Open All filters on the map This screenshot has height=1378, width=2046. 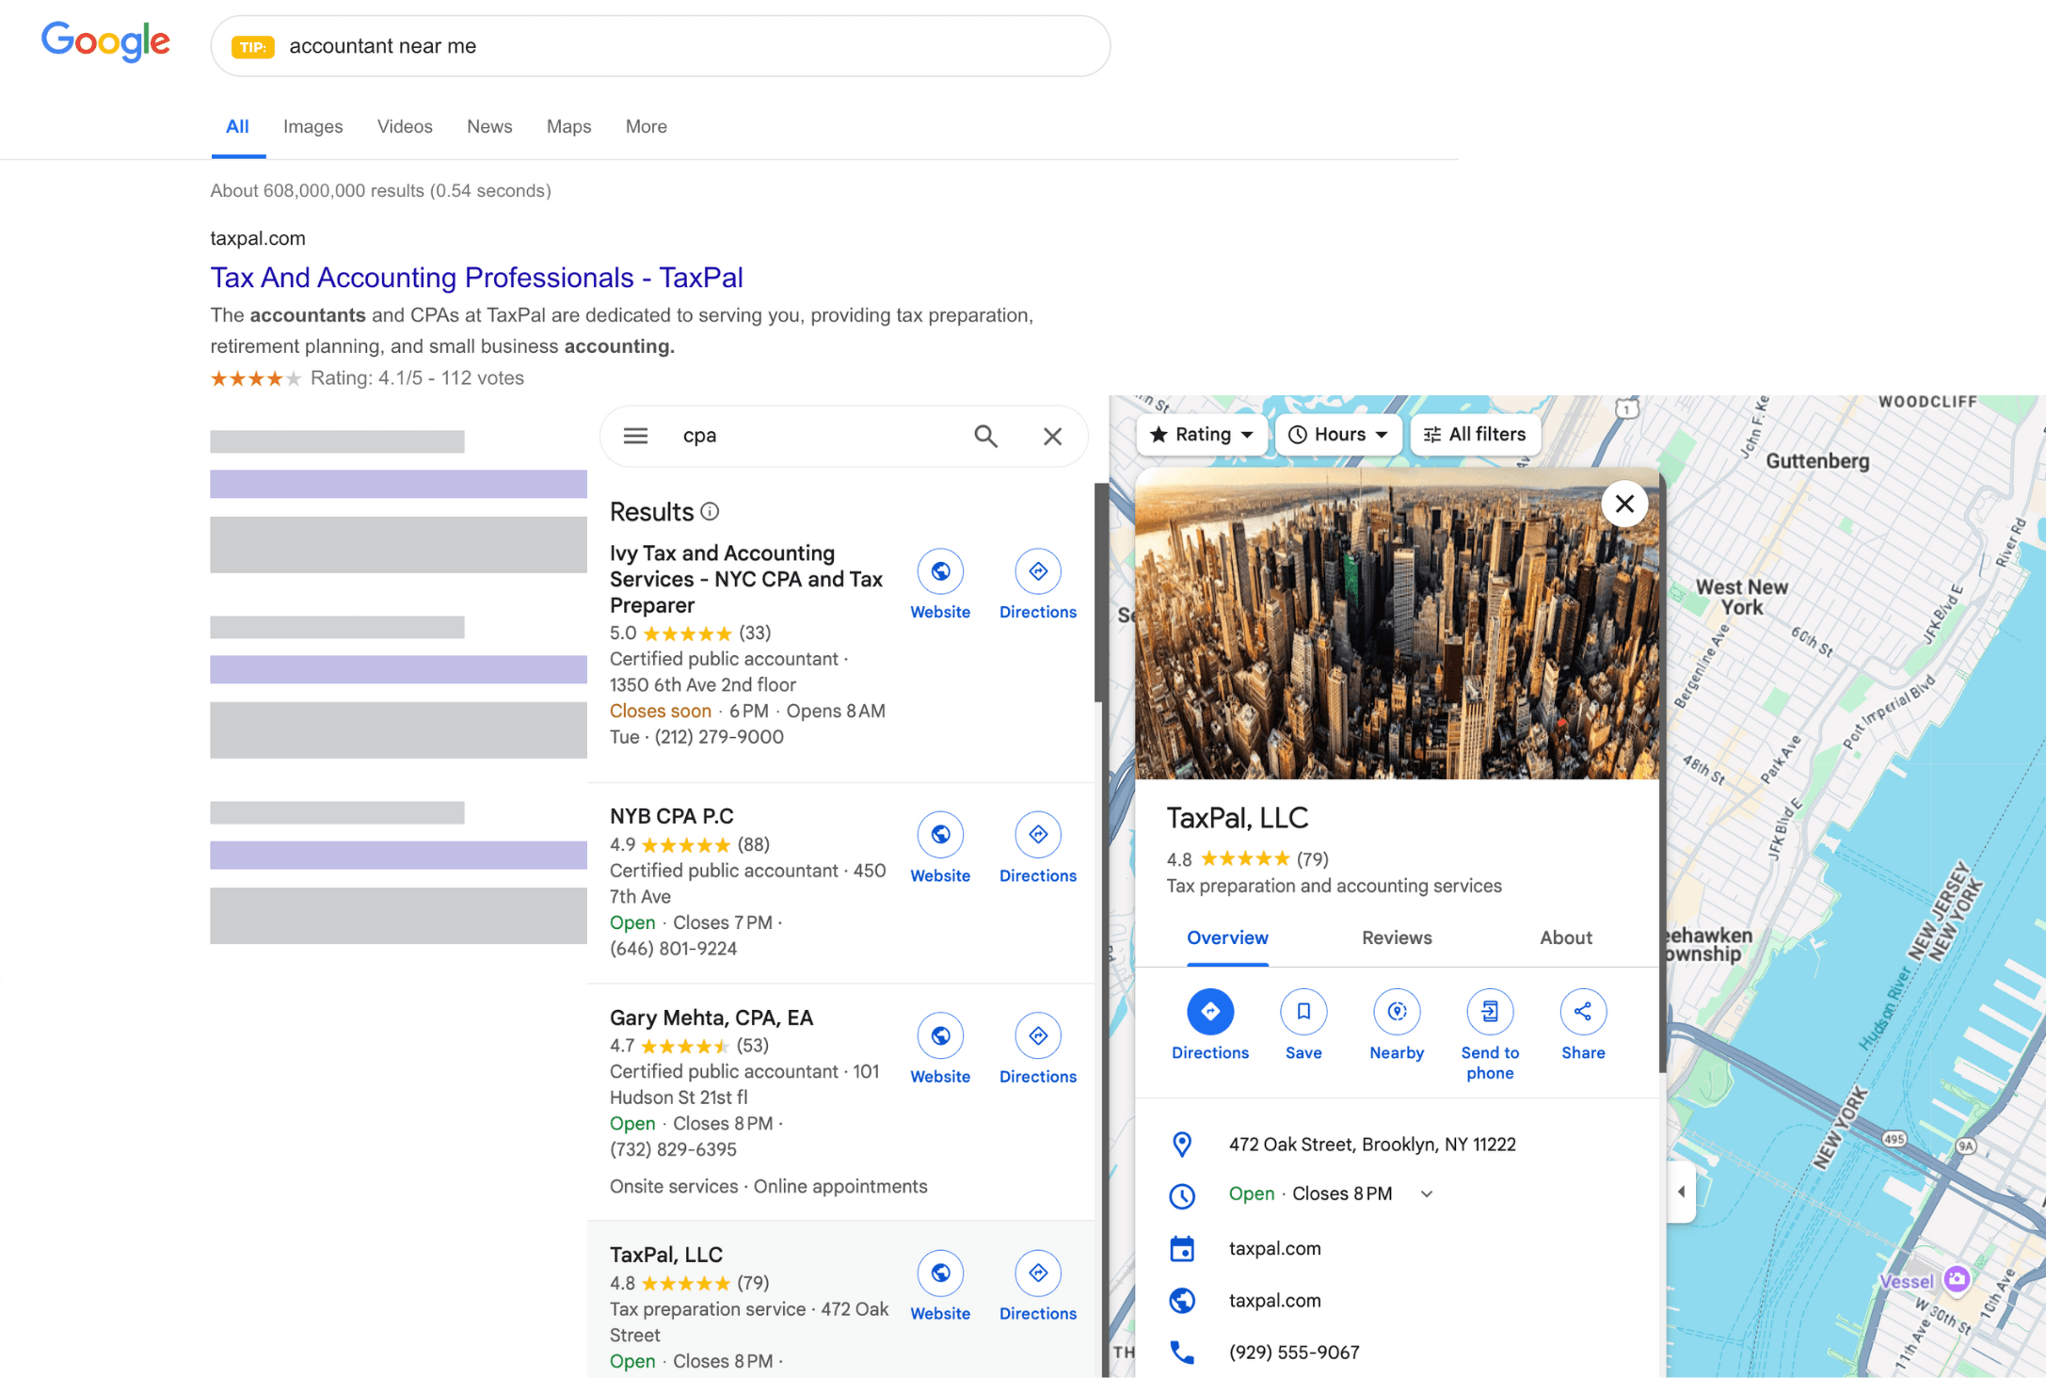click(x=1474, y=434)
